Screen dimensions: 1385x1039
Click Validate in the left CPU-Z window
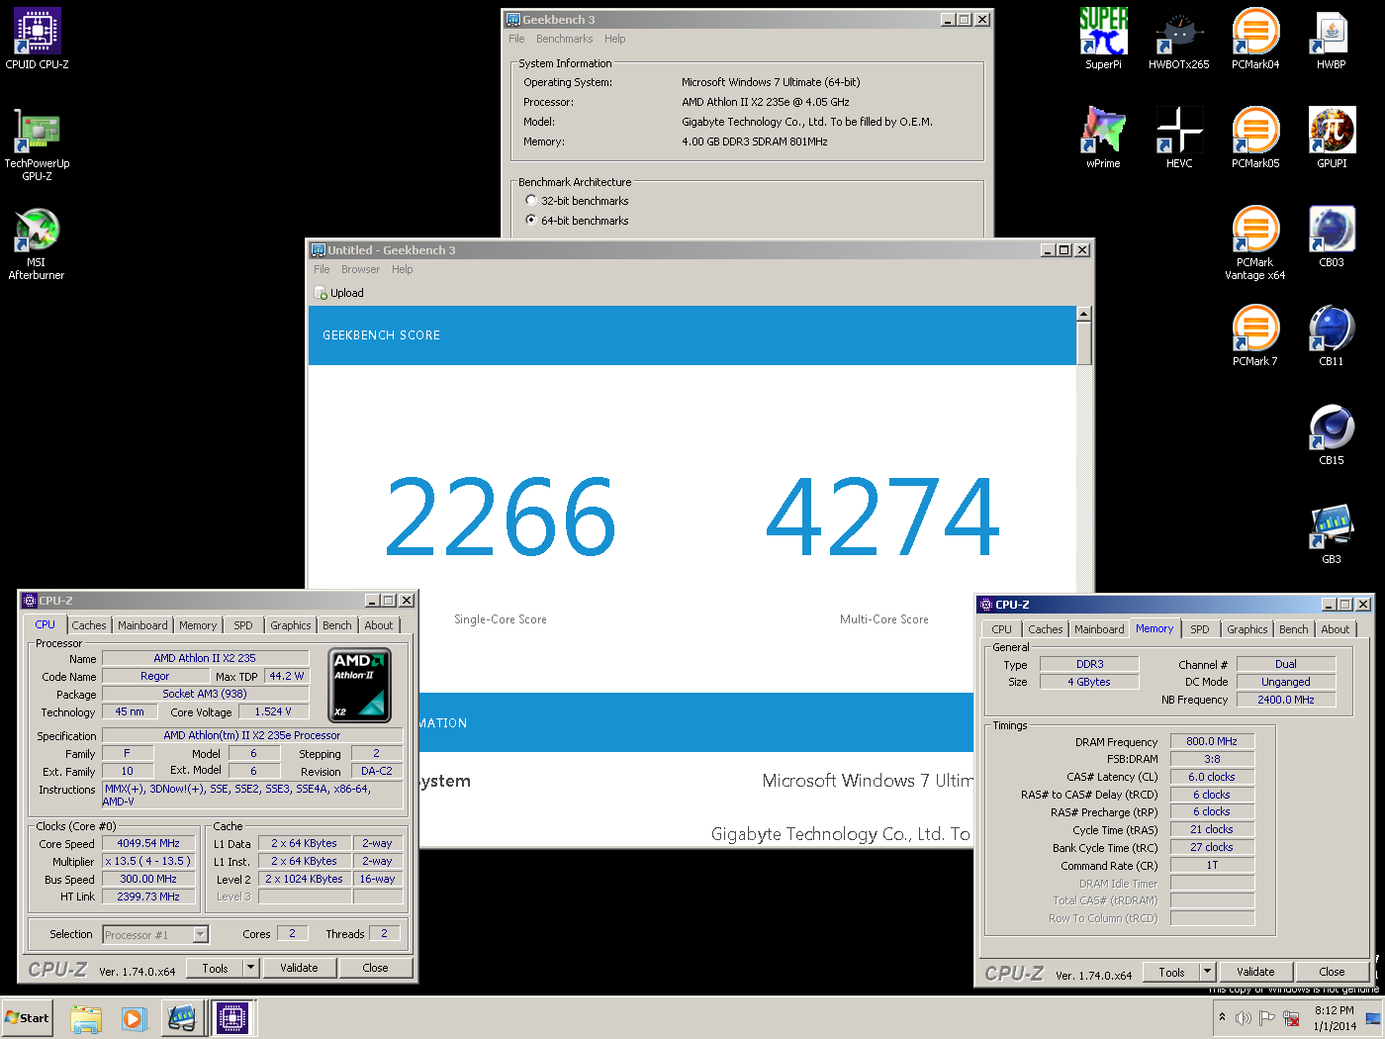coord(299,968)
